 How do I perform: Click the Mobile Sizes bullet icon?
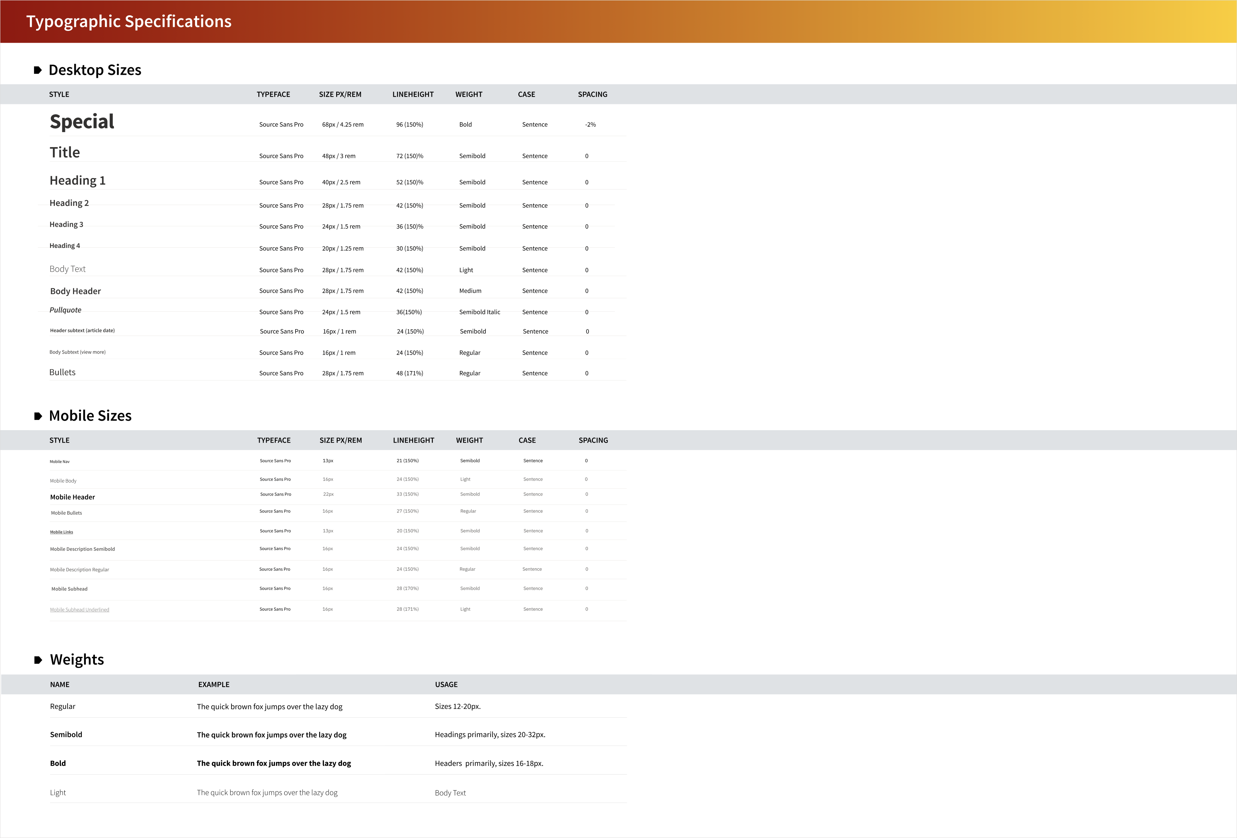tap(38, 416)
